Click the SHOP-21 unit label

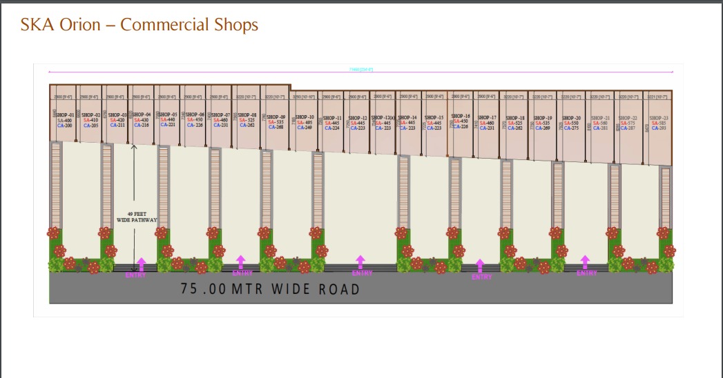600,118
